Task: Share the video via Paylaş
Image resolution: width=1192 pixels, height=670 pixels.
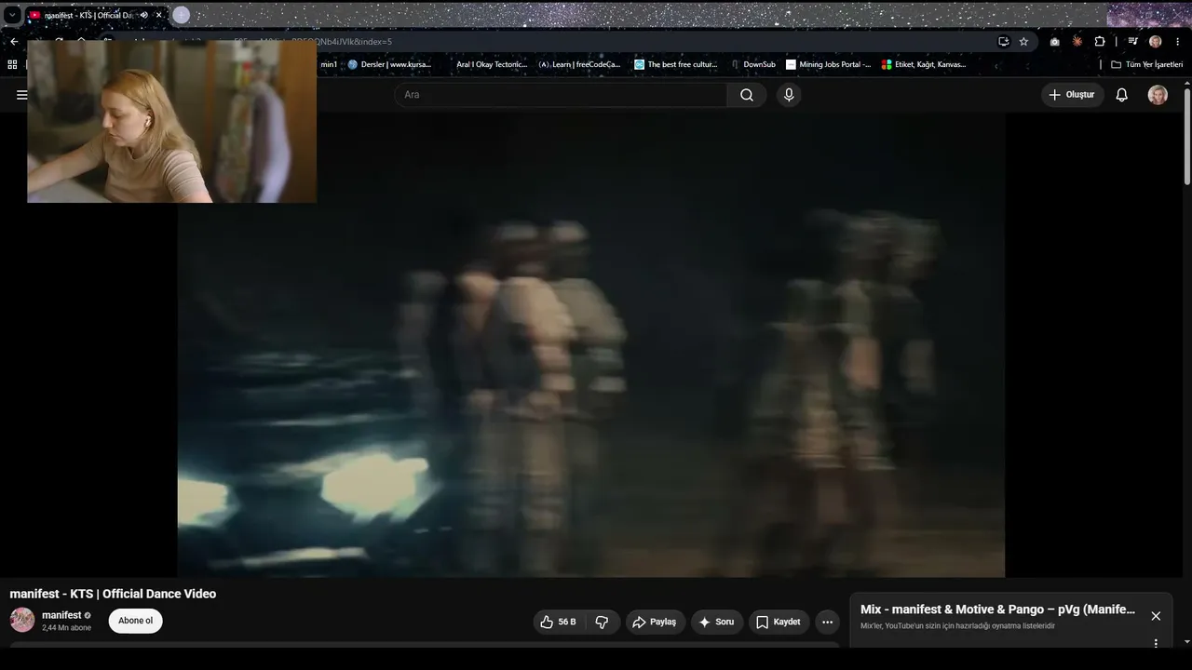Action: (655, 622)
